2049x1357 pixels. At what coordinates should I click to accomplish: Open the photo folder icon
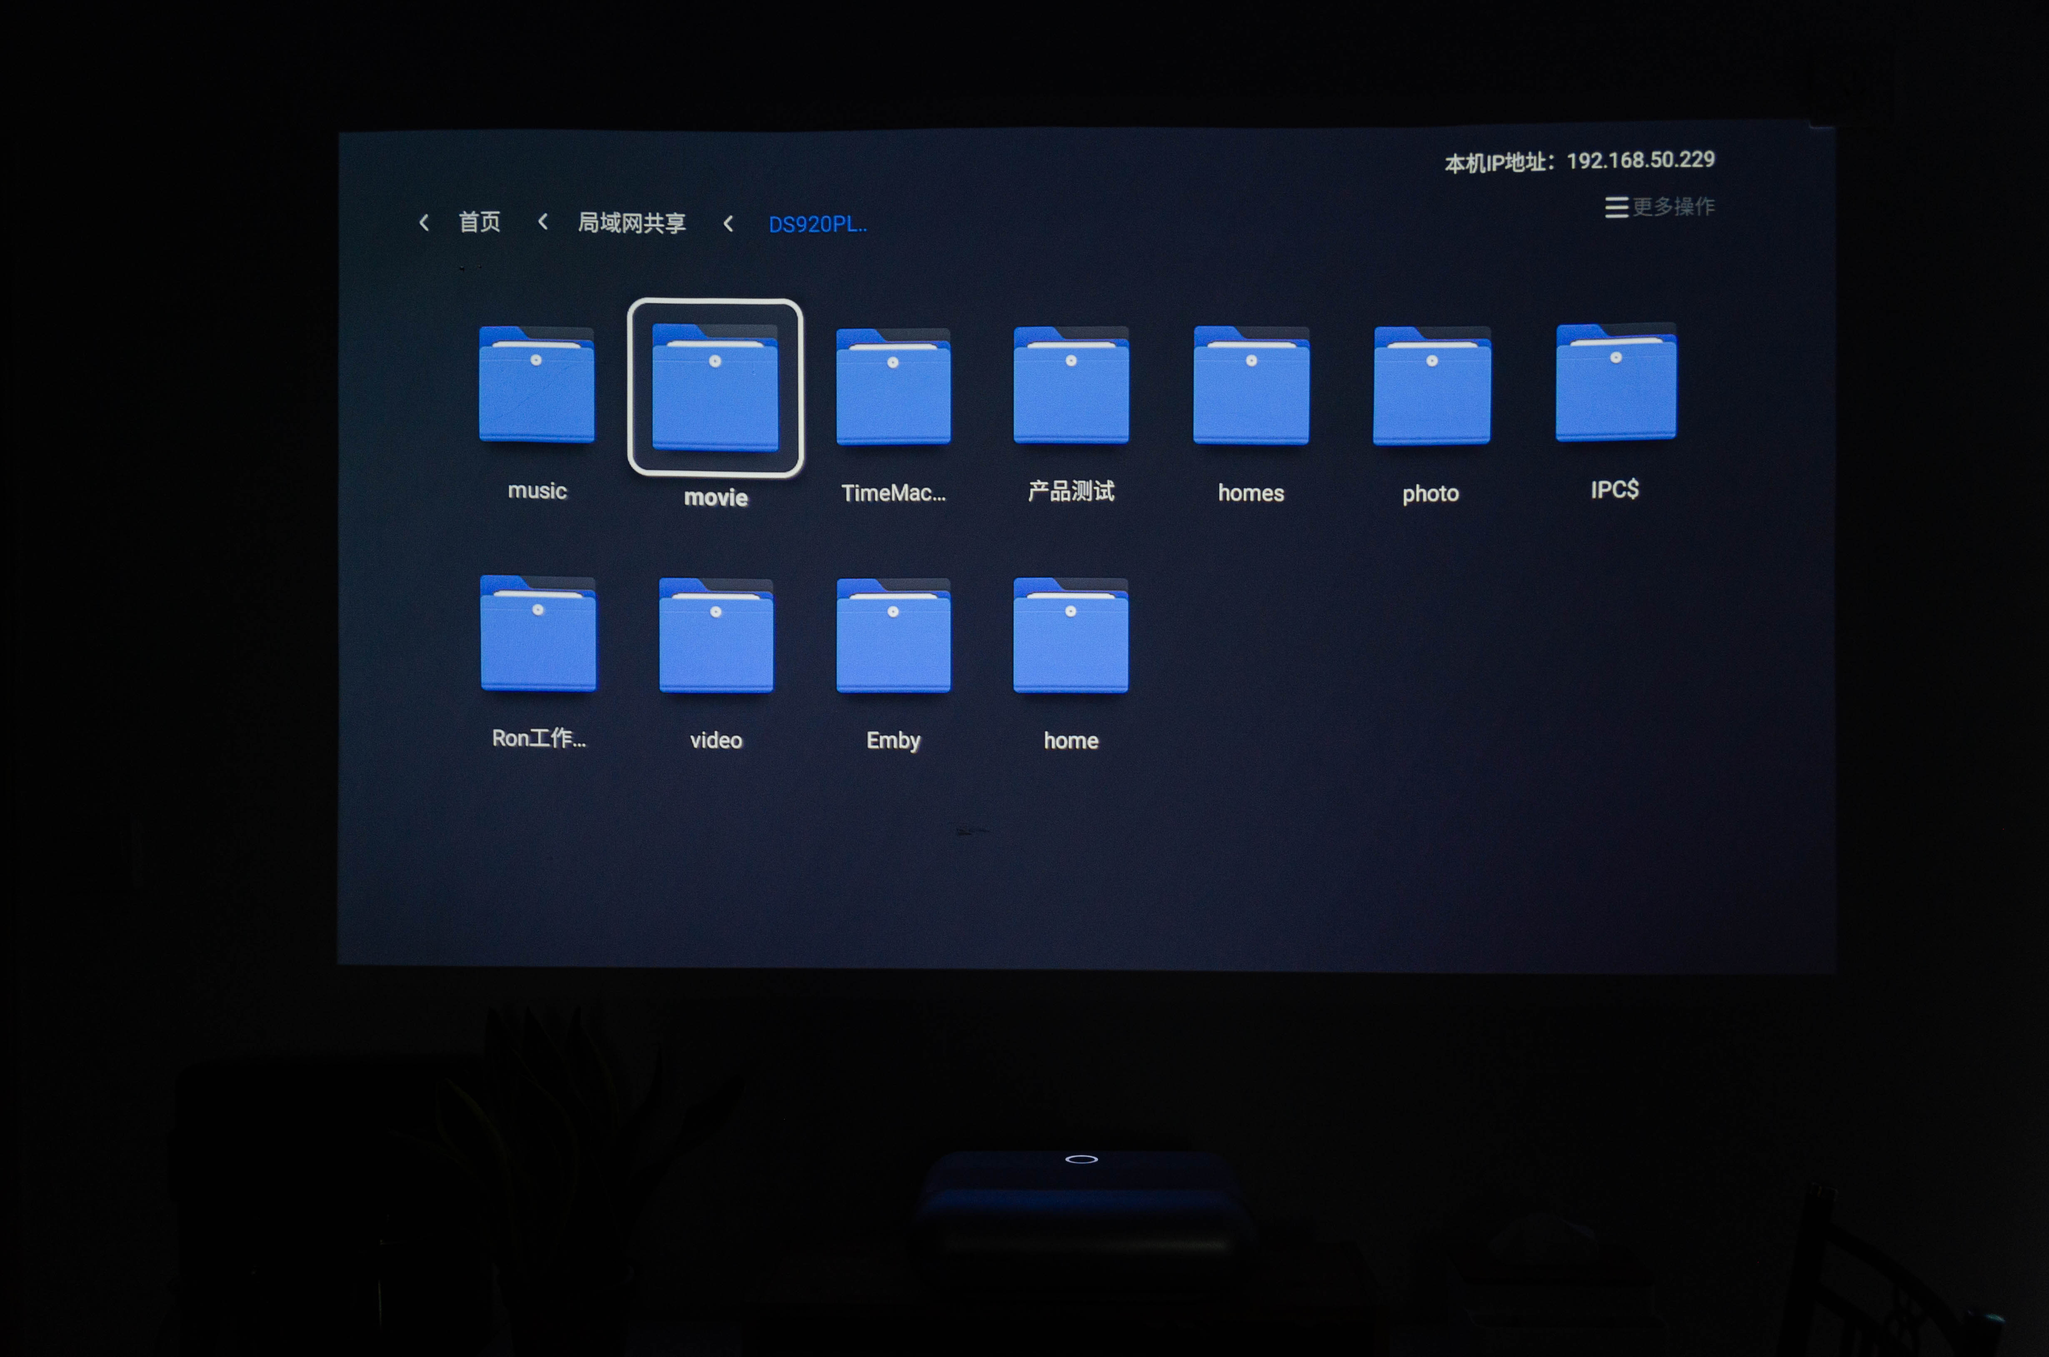[1432, 386]
